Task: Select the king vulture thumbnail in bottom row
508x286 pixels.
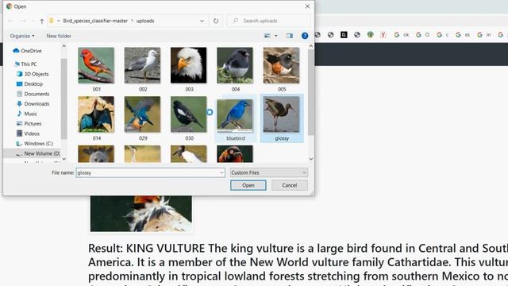Action: [235, 153]
